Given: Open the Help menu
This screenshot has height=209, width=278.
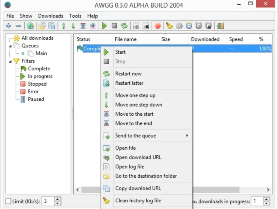Looking at the screenshot, I should coord(92,16).
